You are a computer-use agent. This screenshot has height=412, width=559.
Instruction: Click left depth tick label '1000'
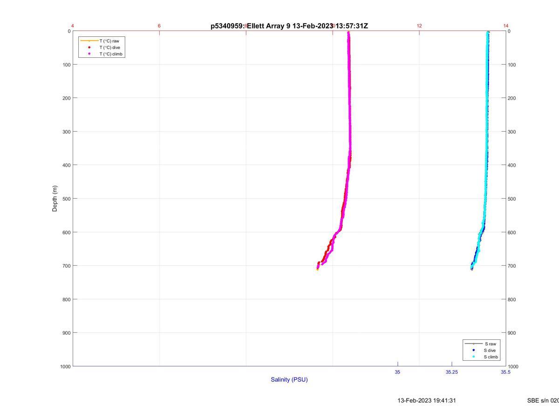[x=65, y=366]
